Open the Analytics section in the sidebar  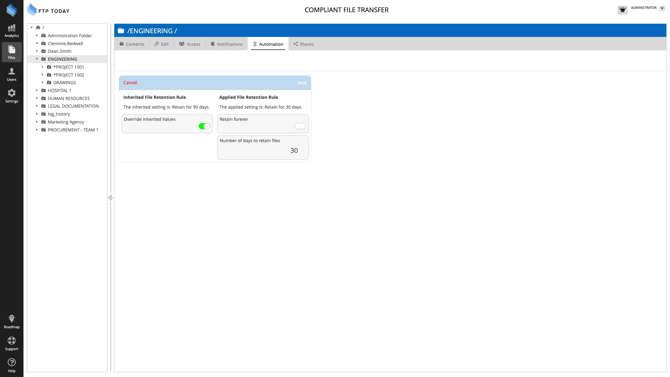pos(12,31)
